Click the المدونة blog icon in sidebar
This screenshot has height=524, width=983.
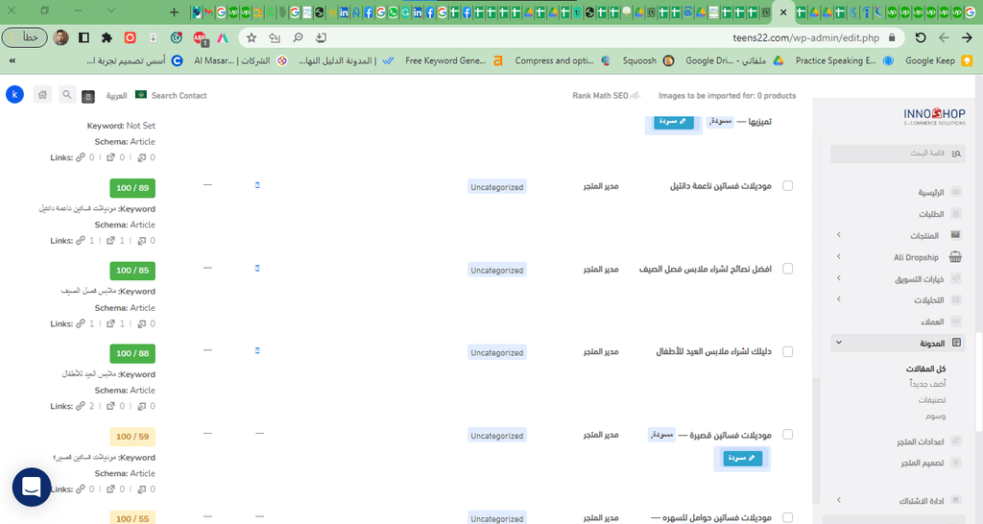click(x=956, y=343)
